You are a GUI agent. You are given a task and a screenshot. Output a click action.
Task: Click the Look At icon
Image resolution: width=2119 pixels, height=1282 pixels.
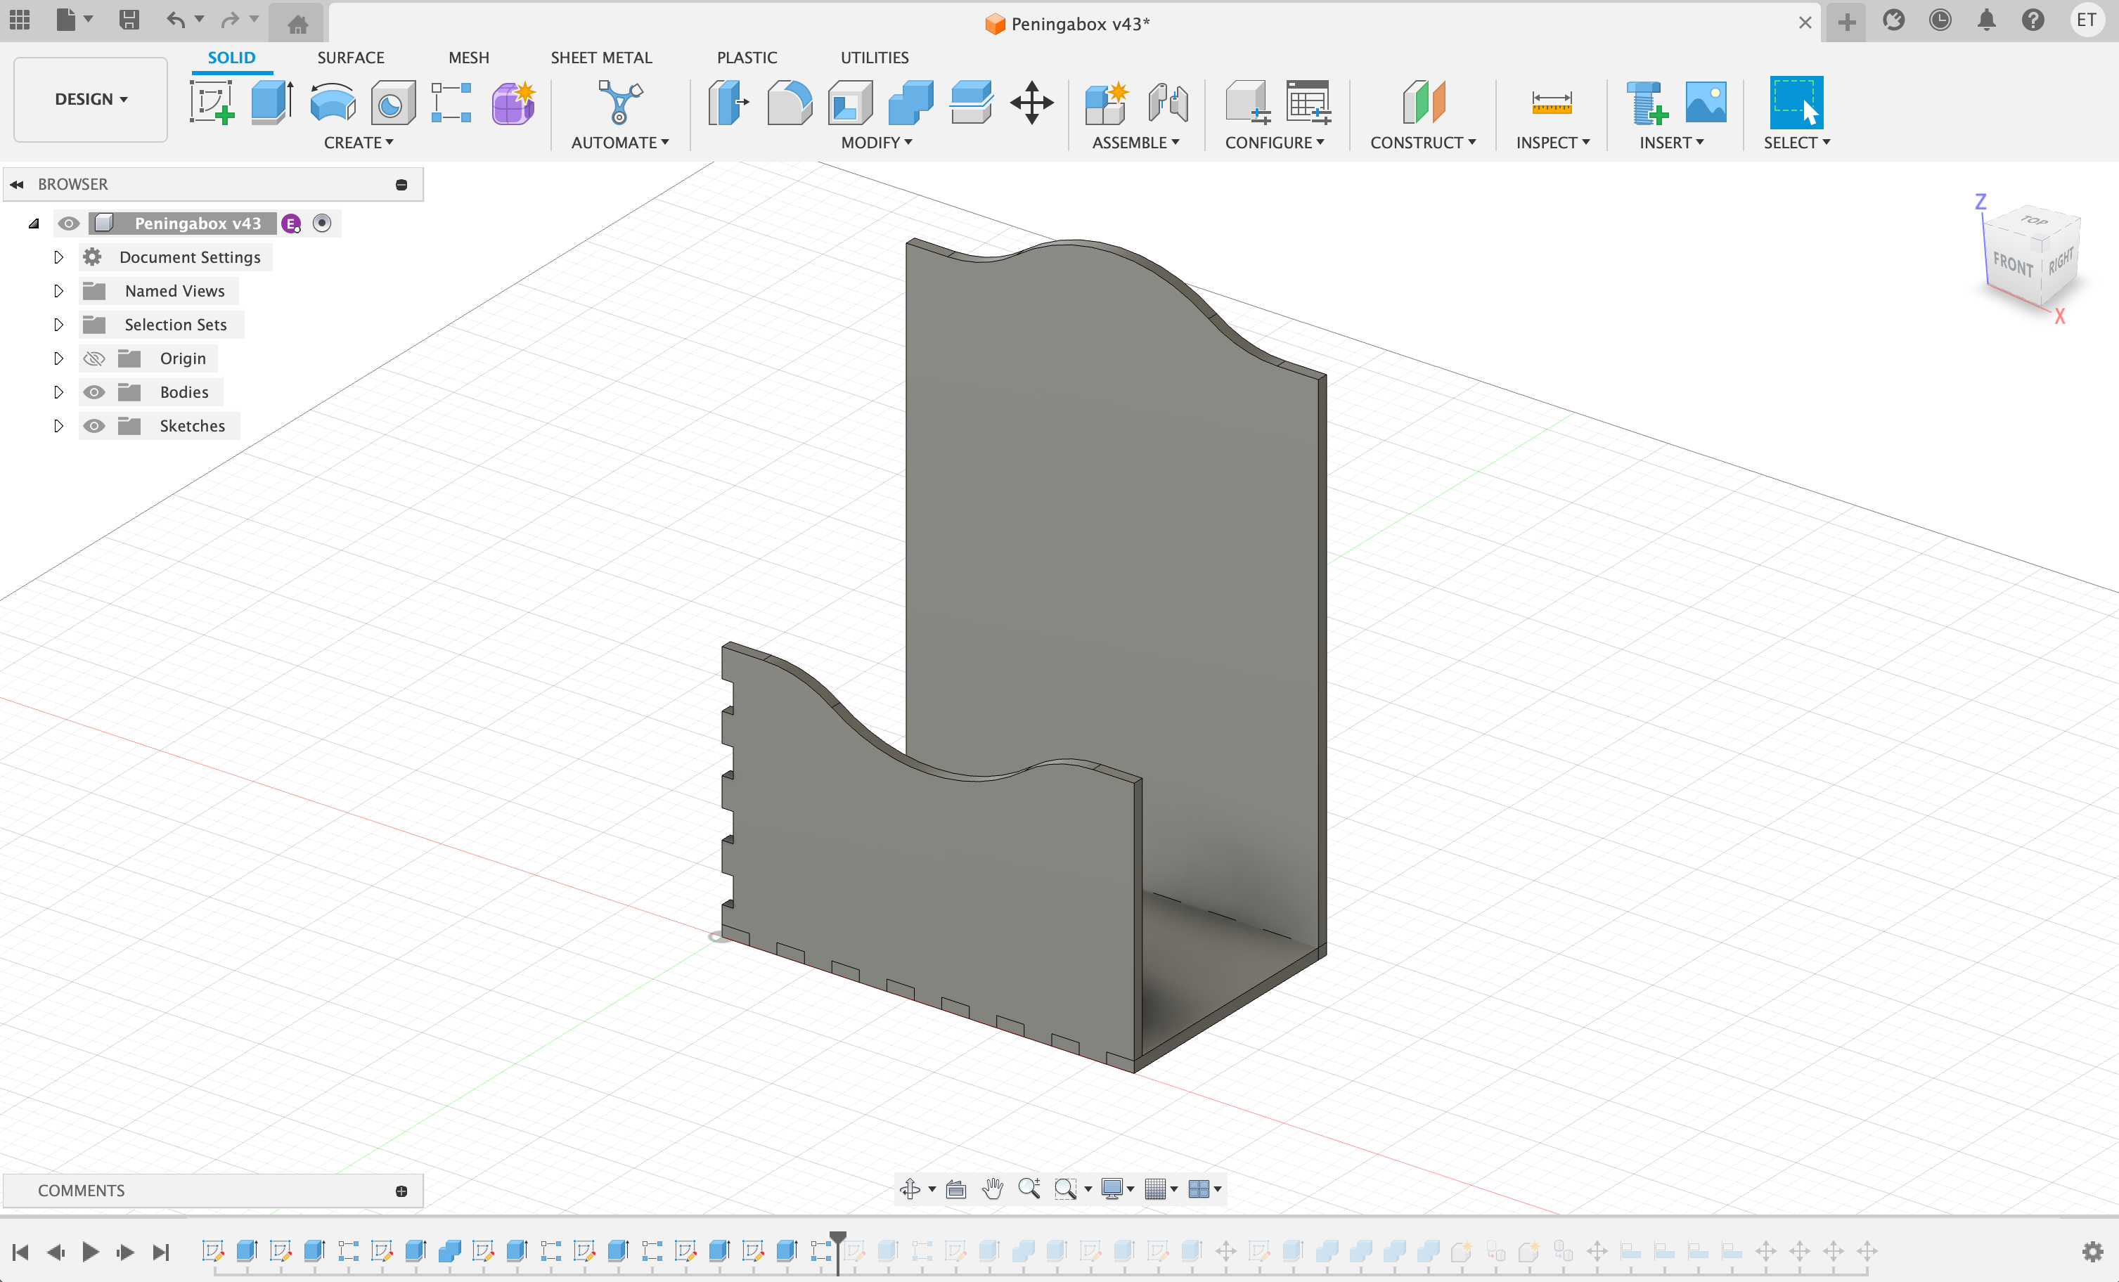click(955, 1189)
